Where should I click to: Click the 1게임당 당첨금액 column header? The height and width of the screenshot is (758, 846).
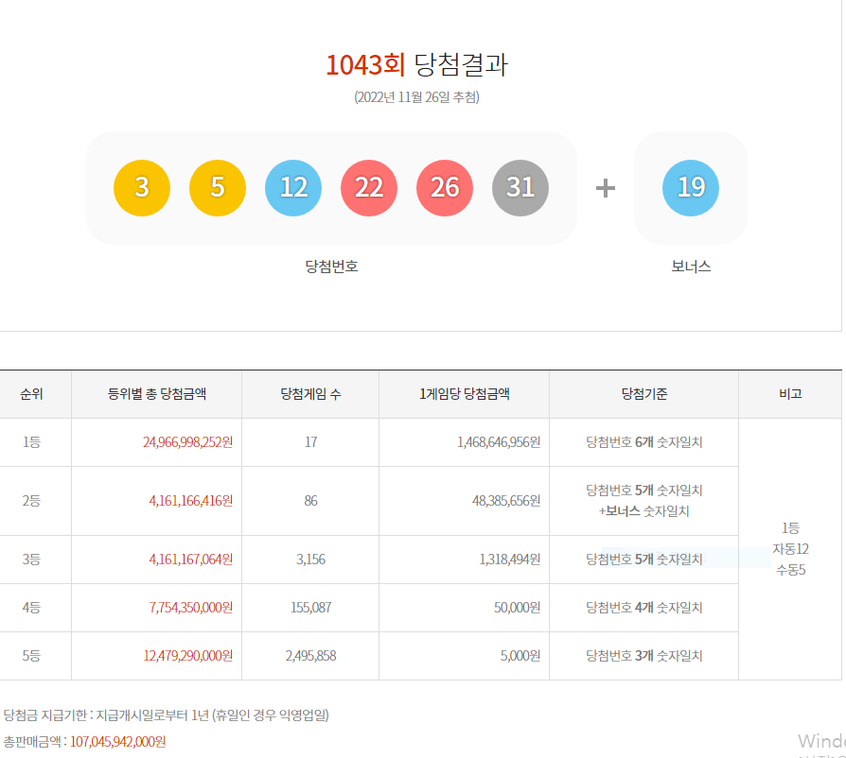(465, 394)
